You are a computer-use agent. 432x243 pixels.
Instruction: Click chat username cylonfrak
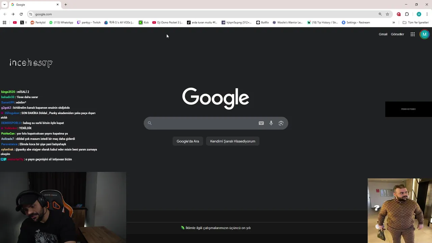(x=7, y=150)
